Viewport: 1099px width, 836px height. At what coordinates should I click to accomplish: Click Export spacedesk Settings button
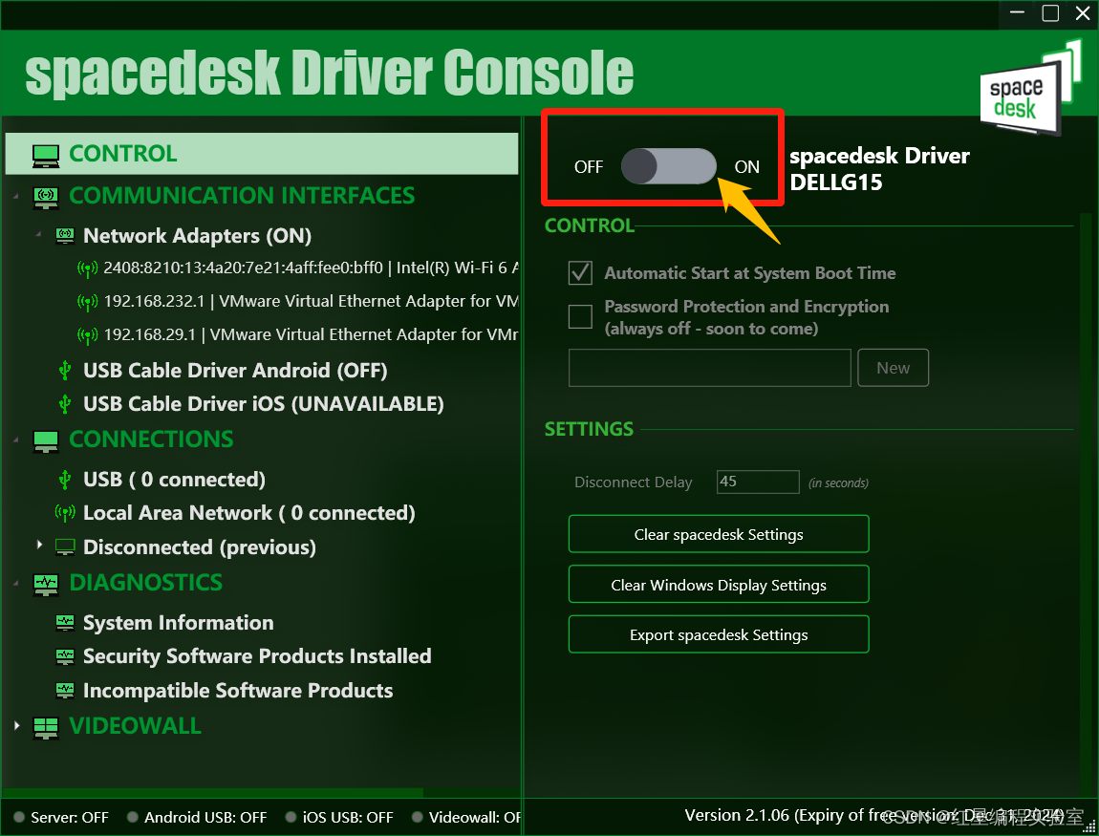(719, 635)
